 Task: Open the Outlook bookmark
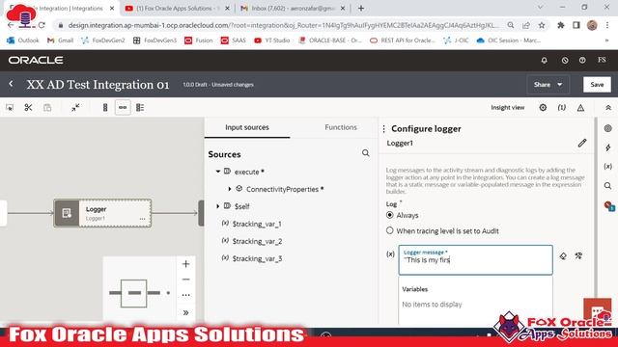point(23,40)
